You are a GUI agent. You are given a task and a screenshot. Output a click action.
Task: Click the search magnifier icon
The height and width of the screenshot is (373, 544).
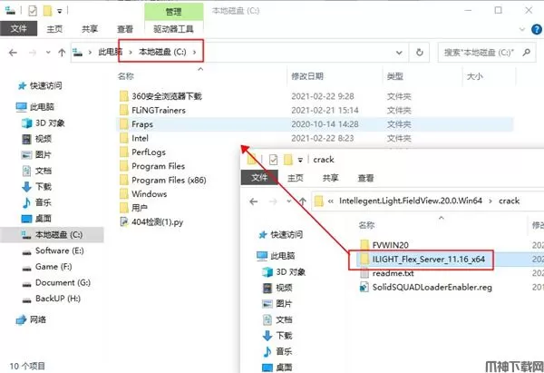[526, 53]
